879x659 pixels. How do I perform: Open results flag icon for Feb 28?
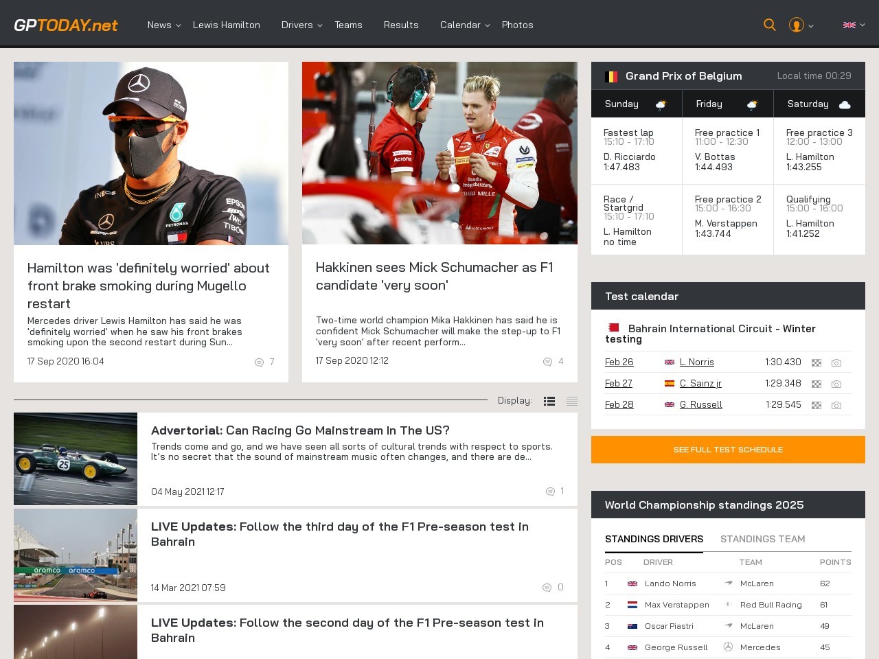pos(817,405)
